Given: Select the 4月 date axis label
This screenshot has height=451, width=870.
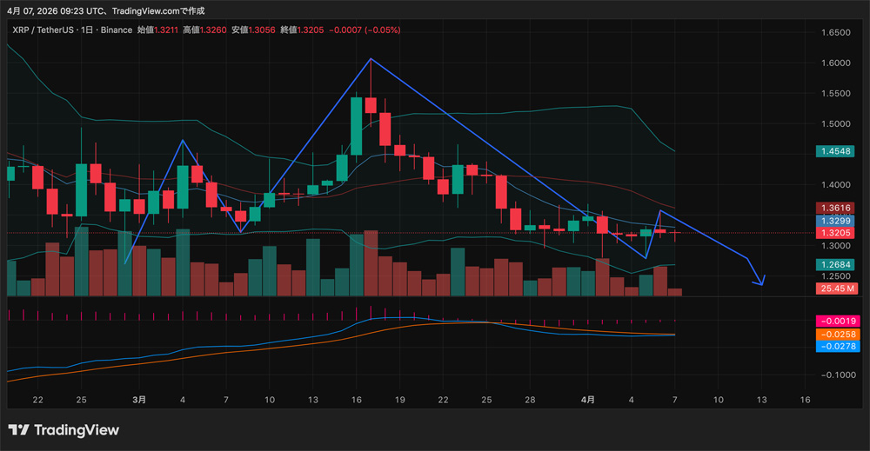Looking at the screenshot, I should tap(588, 400).
